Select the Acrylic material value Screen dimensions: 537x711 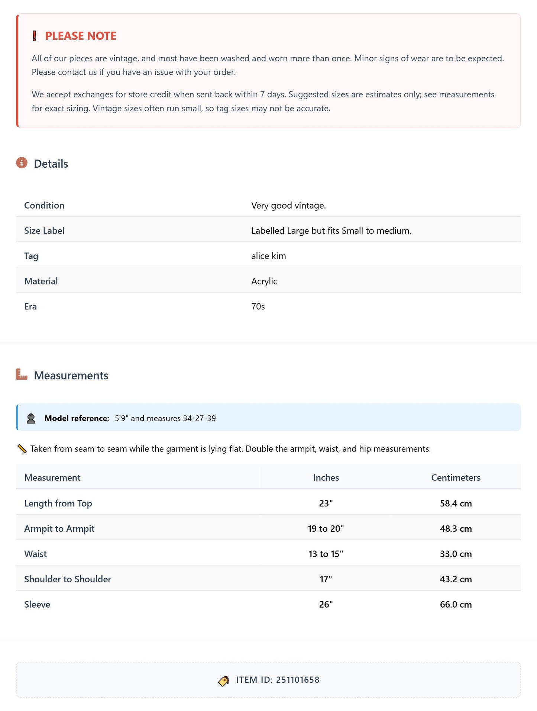tap(264, 281)
